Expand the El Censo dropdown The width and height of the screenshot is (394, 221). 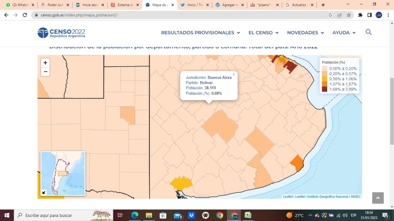click(263, 33)
